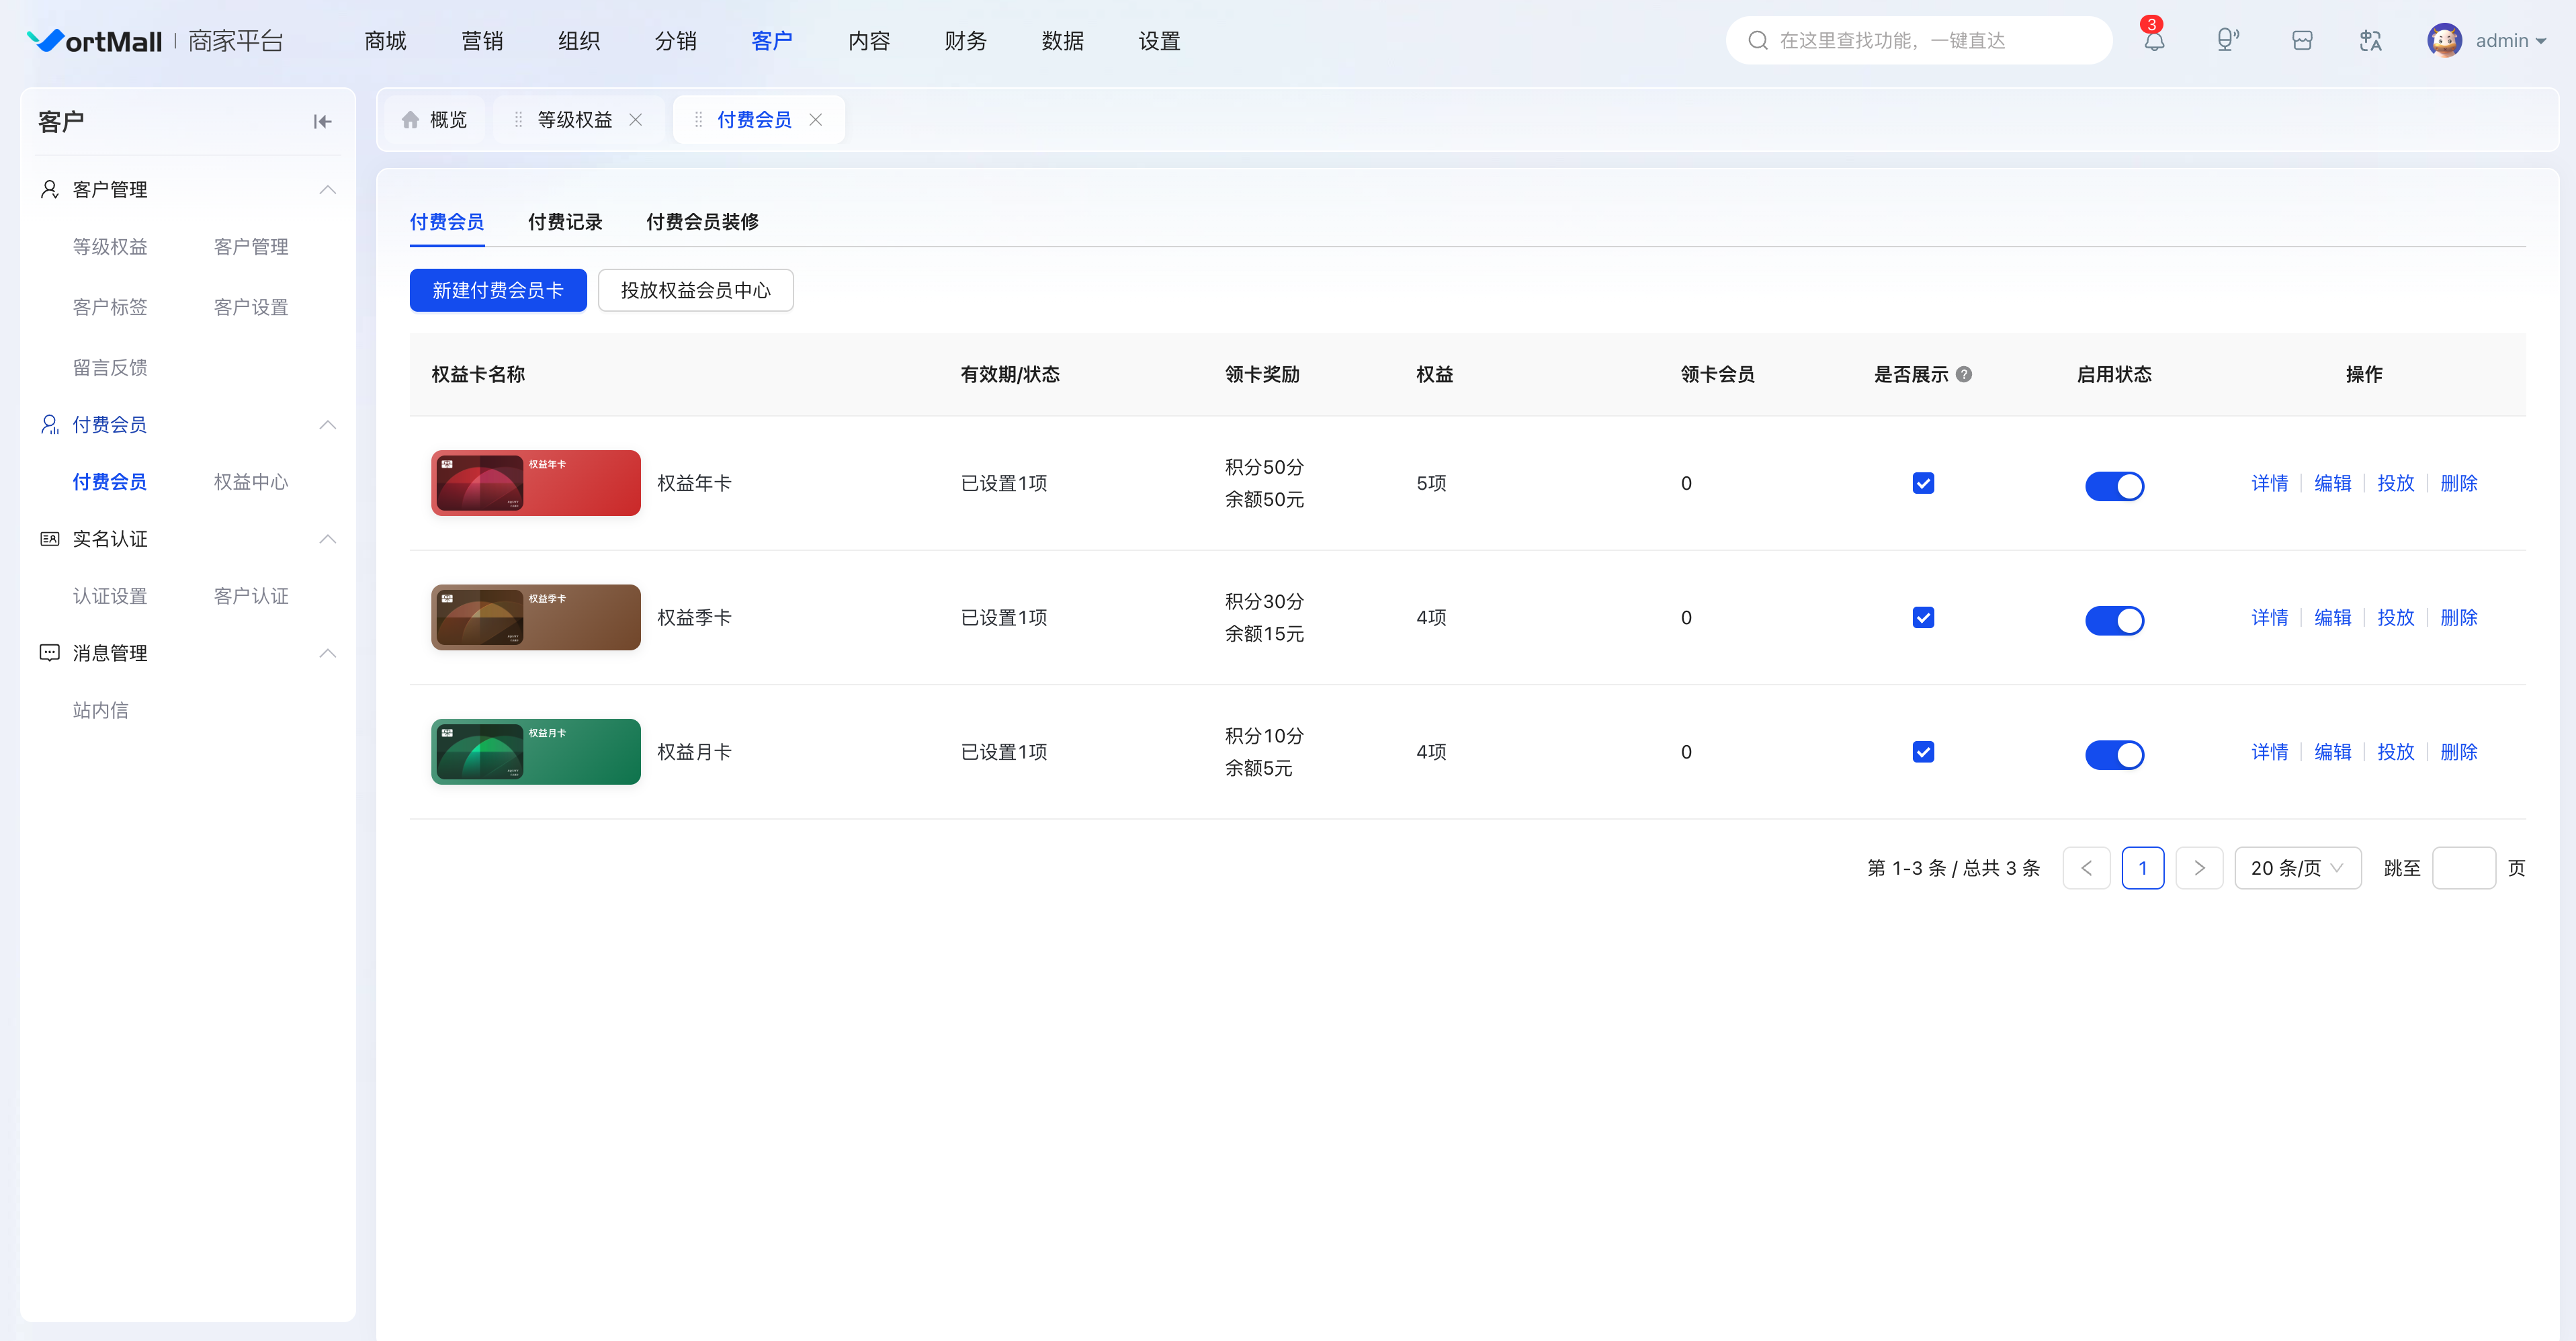Image resolution: width=2576 pixels, height=1341 pixels.
Task: Collapse the 消息管理 menu group
Action: pos(327,652)
